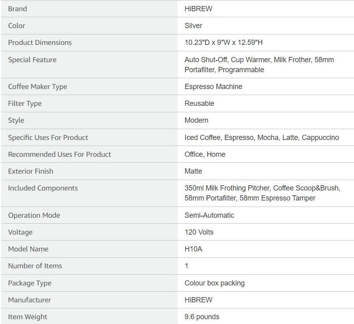
Task: Click the Reusable filter value
Action: click(x=199, y=103)
